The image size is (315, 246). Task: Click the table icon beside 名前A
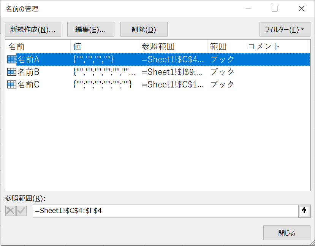coord(11,59)
